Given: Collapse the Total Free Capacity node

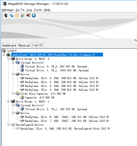Looking at the screenshot, I should [13, 94].
